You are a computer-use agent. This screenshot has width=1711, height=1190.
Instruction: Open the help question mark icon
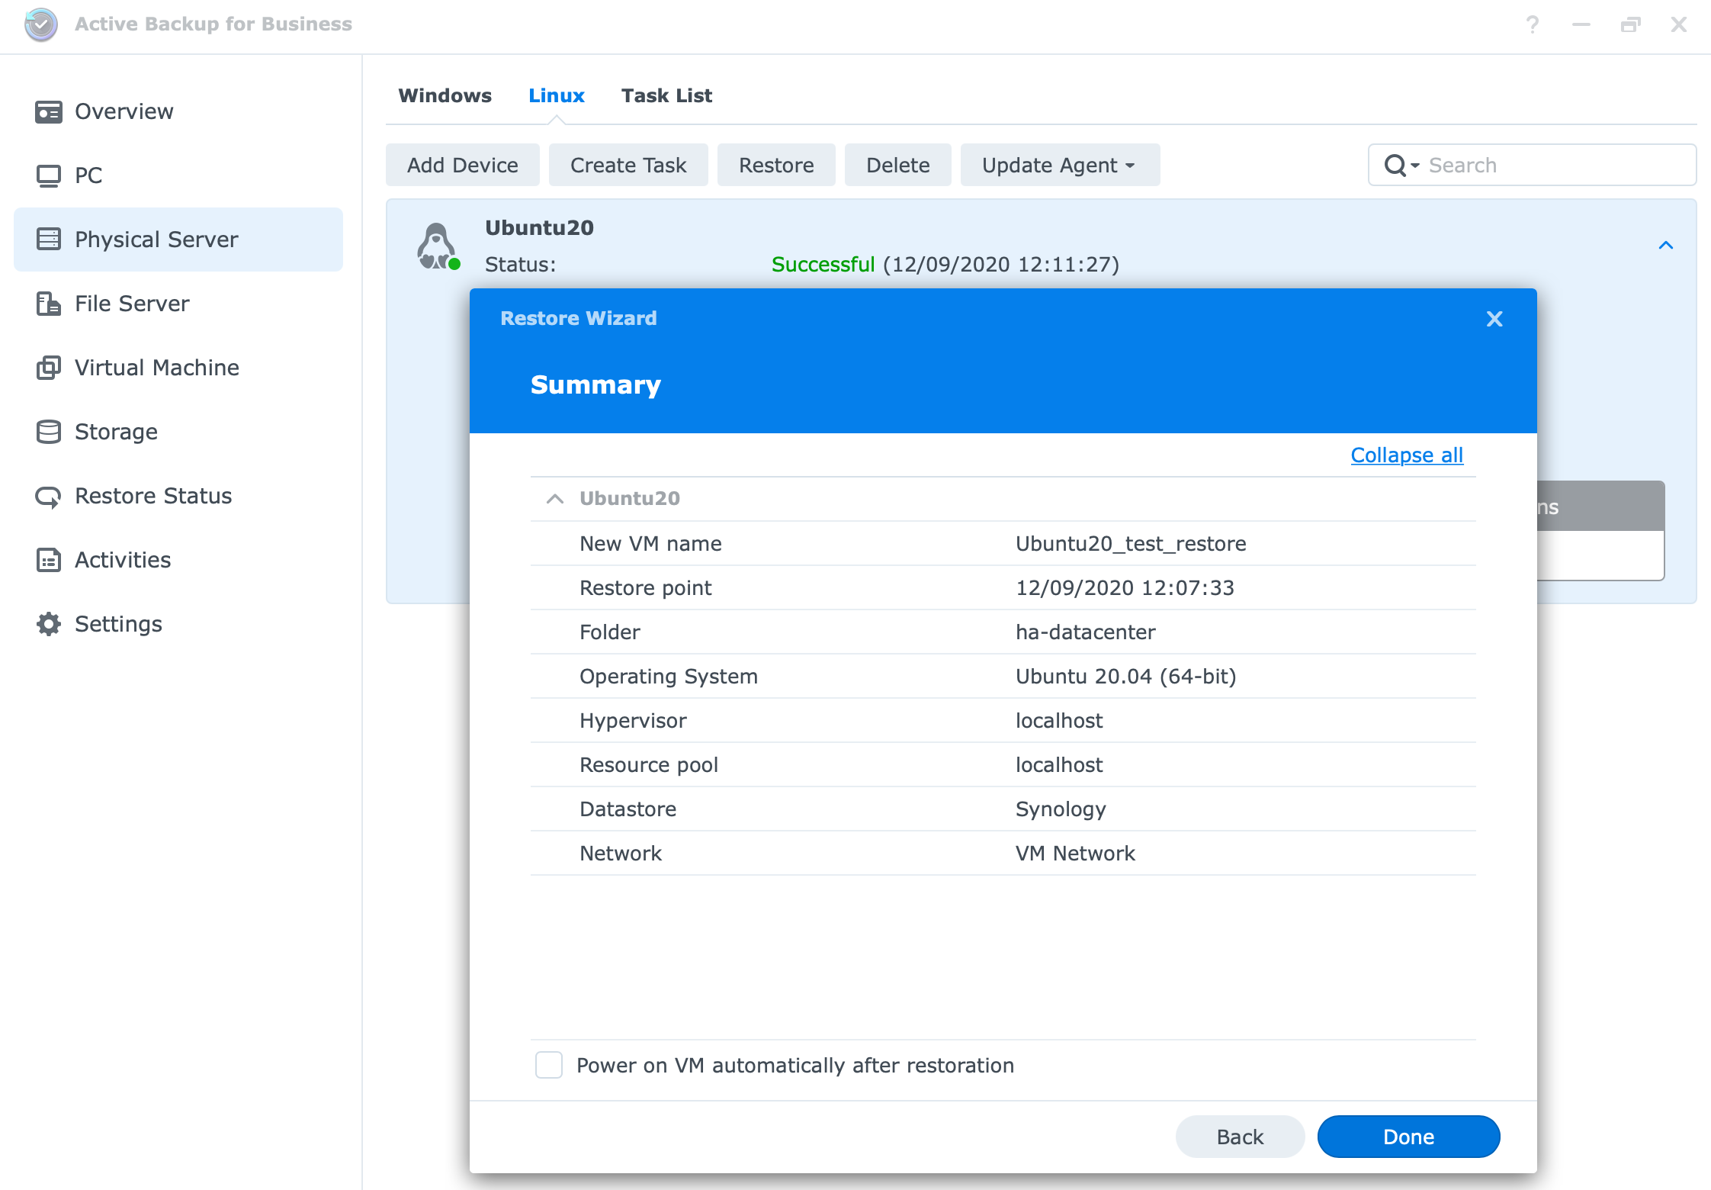(1533, 24)
